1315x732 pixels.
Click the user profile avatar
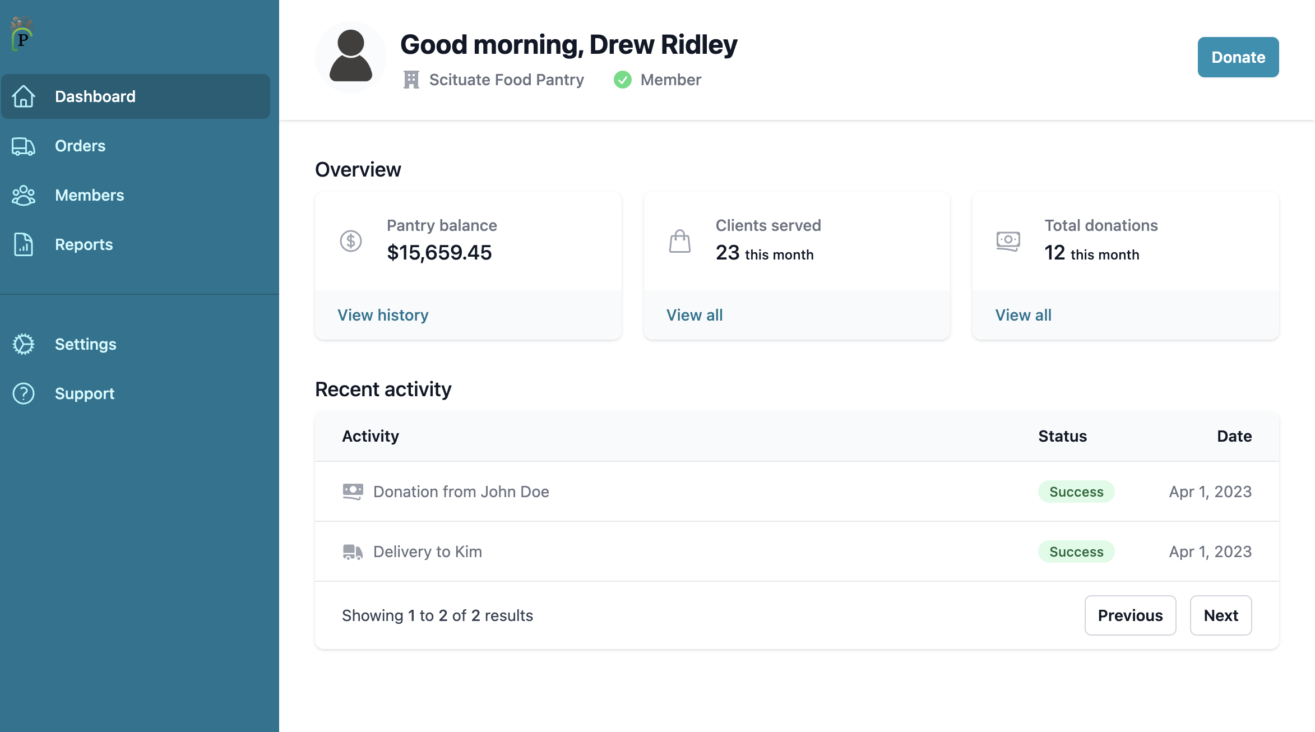pos(351,57)
